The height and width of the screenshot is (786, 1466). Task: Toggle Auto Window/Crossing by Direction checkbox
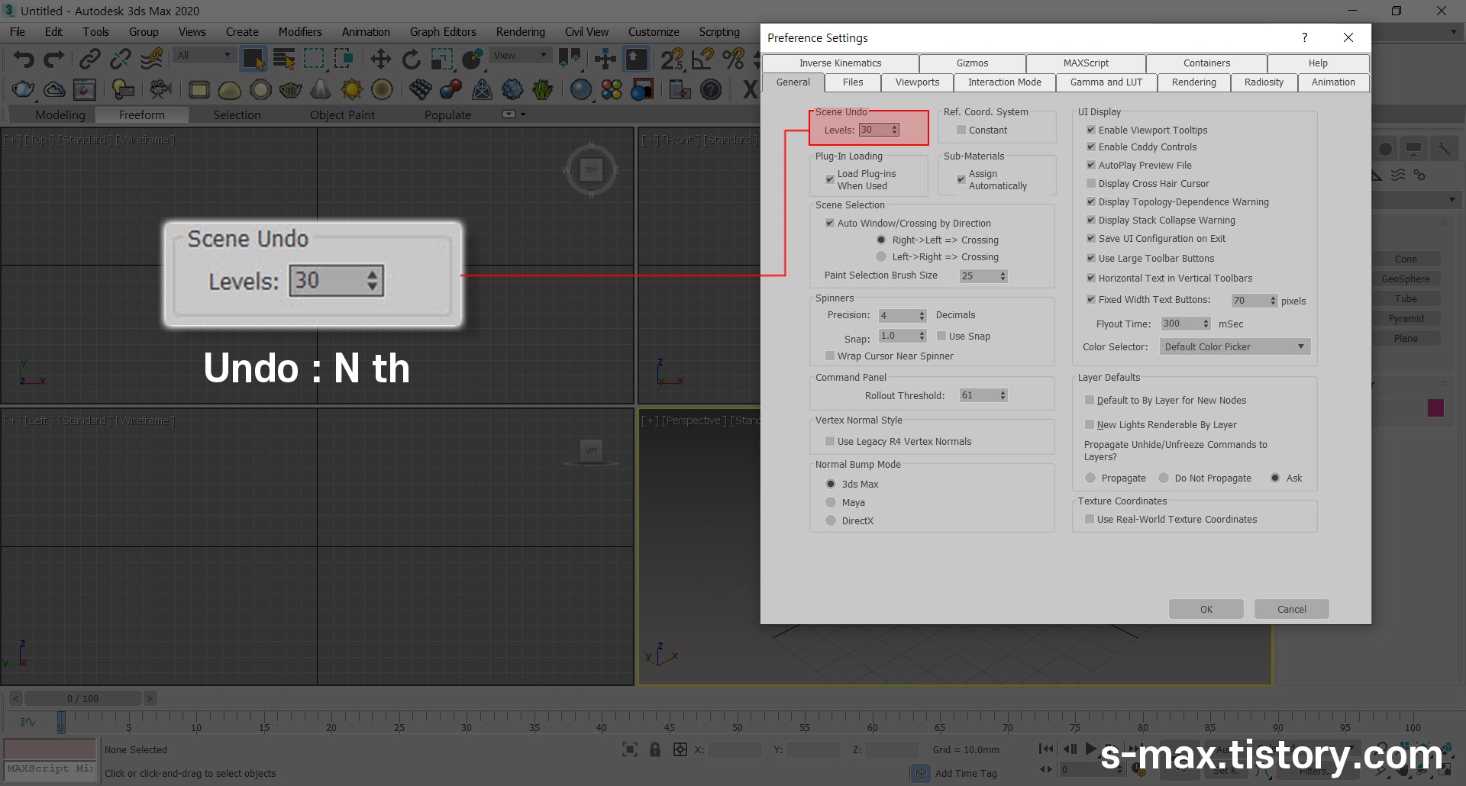[x=830, y=223]
